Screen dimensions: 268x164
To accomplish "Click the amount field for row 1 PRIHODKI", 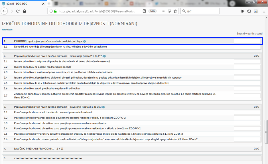I will click(x=247, y=41).
